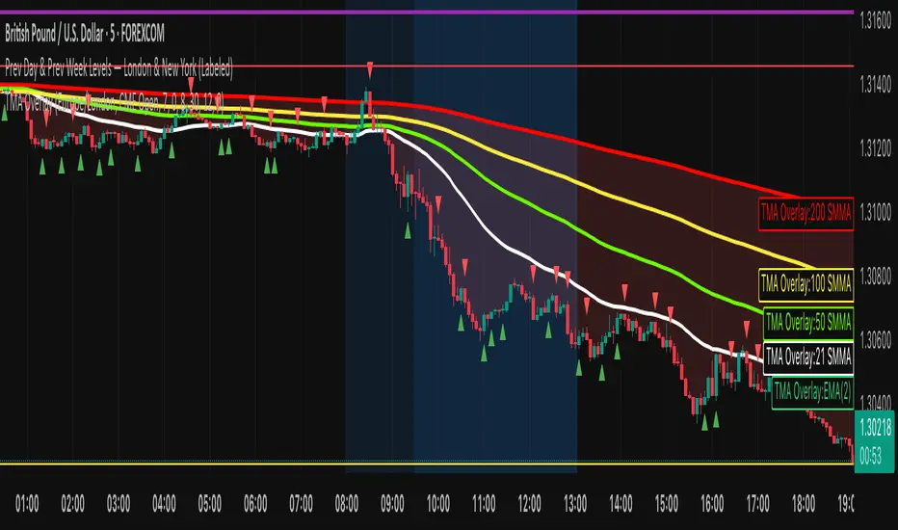Click the 15:00 time axis label
The image size is (898, 530).
[667, 504]
